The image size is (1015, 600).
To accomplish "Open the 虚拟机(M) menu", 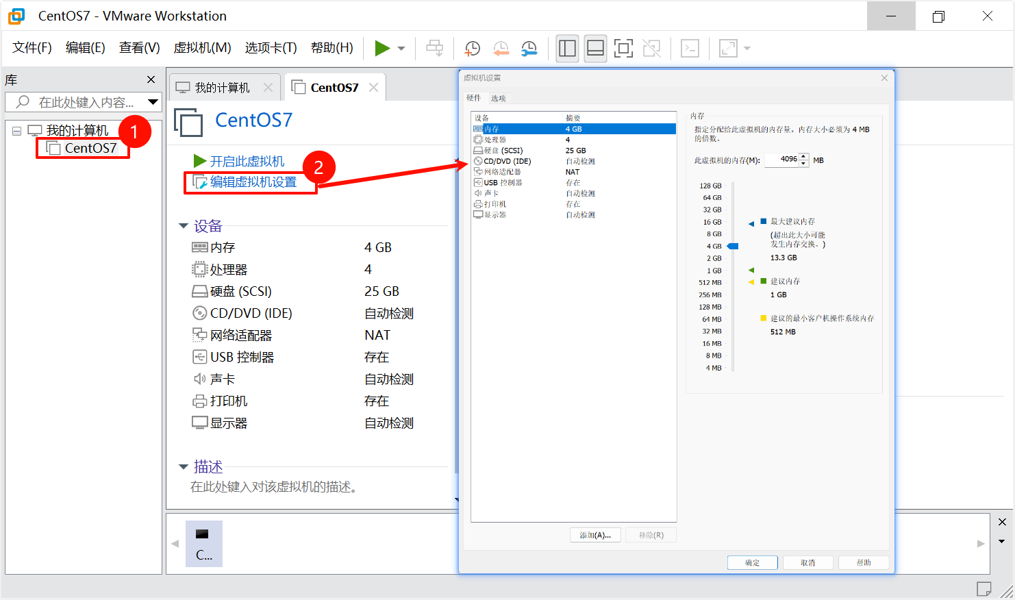I will 203,47.
